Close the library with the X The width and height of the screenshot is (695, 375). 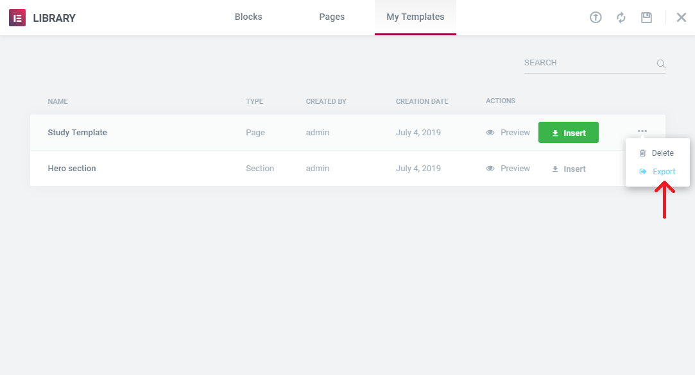pyautogui.click(x=682, y=17)
